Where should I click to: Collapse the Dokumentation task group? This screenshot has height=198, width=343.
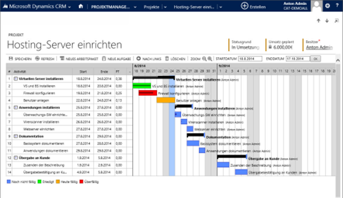pyautogui.click(x=16, y=136)
